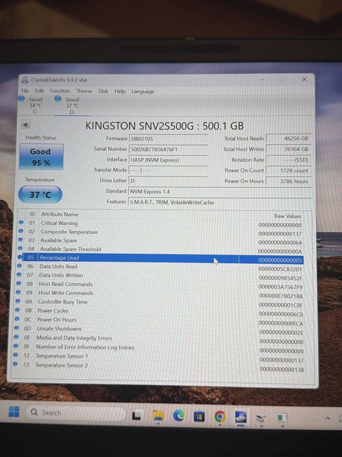Open the Theme menu
This screenshot has height=457, width=342.
tap(84, 91)
